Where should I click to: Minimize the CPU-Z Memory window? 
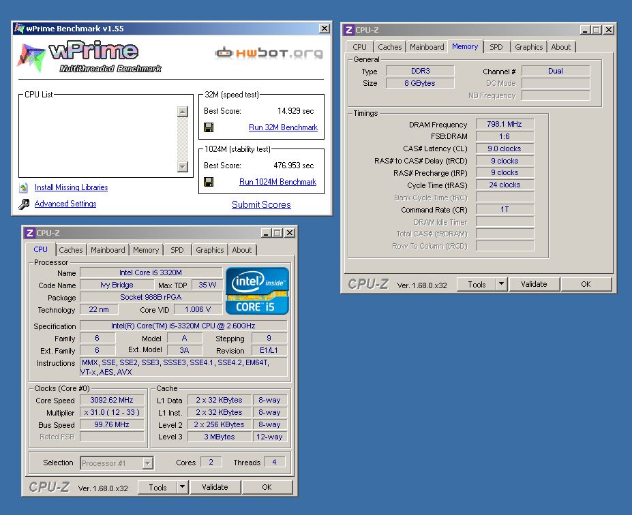tap(585, 30)
